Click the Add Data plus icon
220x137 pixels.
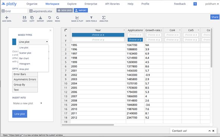7,18
